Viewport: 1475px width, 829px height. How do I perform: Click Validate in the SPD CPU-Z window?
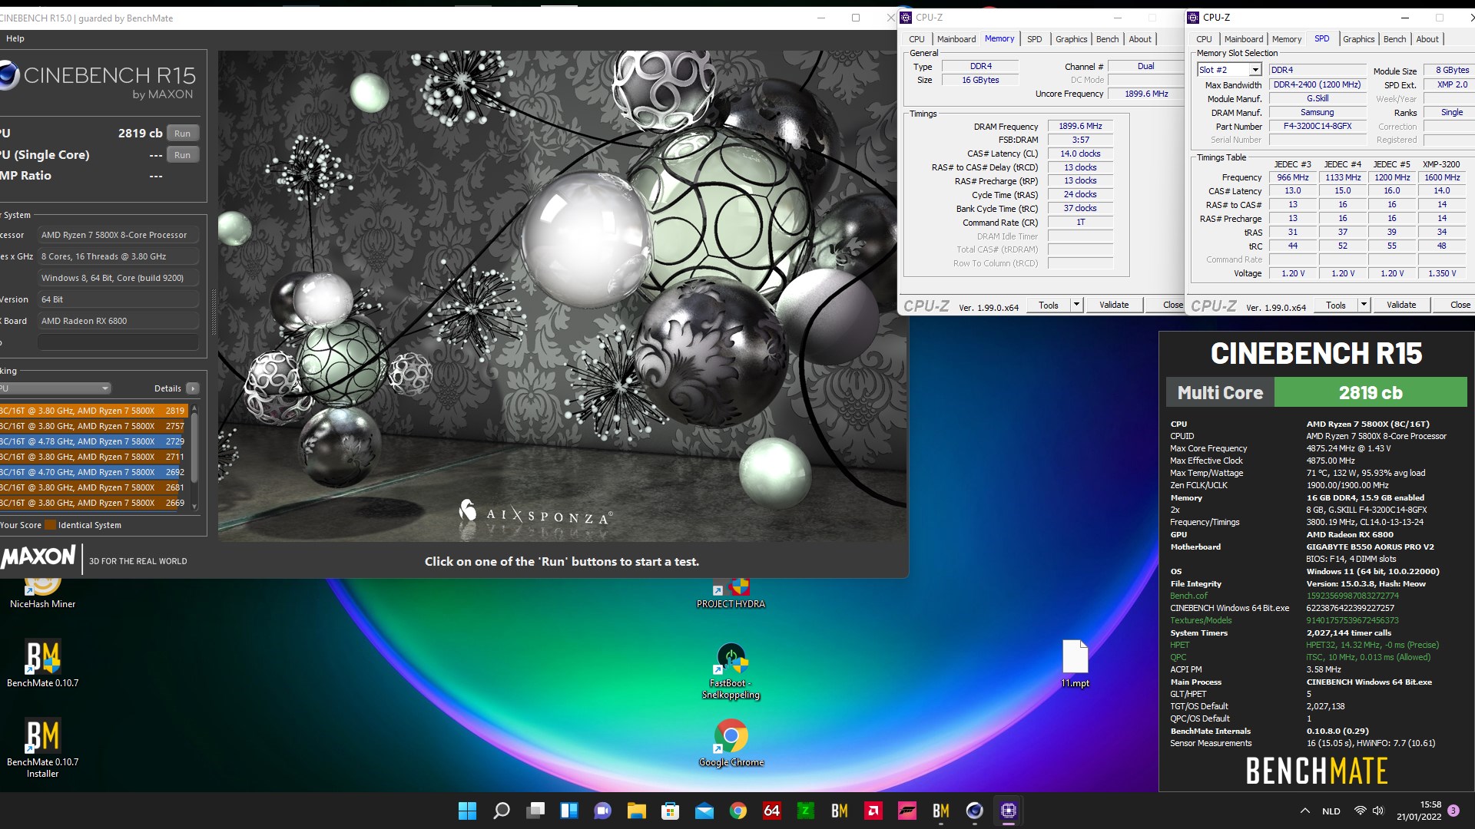tap(1401, 305)
